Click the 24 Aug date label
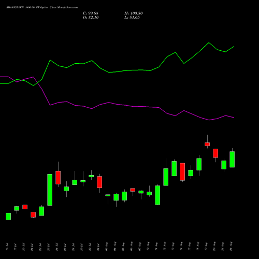This screenshot has height=259, width=259. click(231, 246)
